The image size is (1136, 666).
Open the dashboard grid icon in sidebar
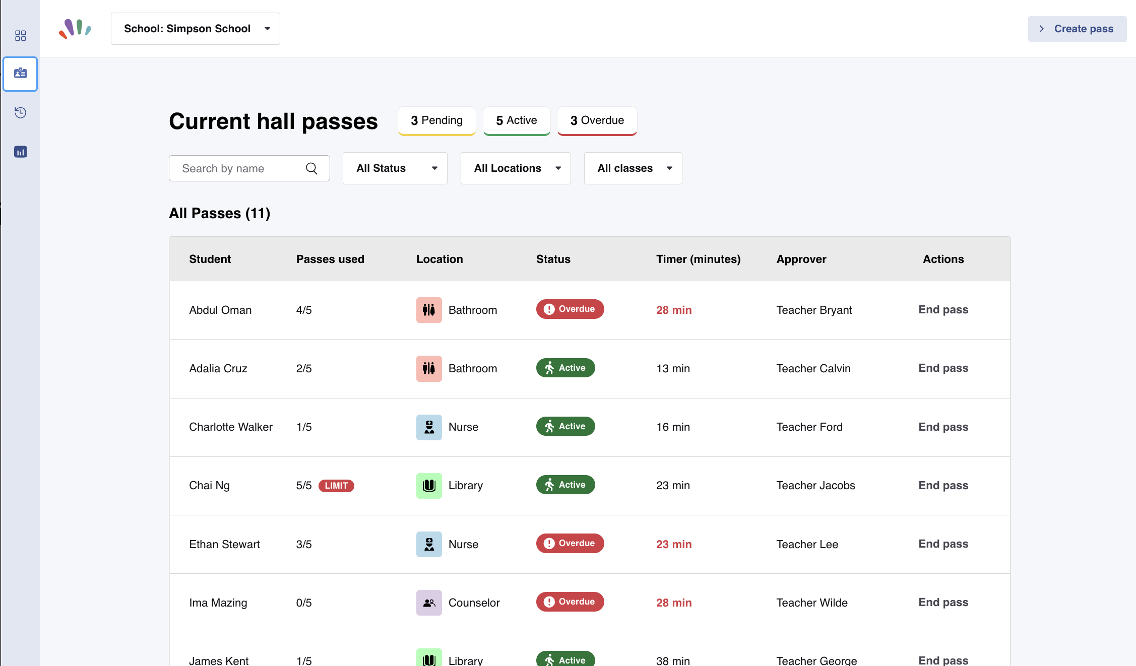20,35
